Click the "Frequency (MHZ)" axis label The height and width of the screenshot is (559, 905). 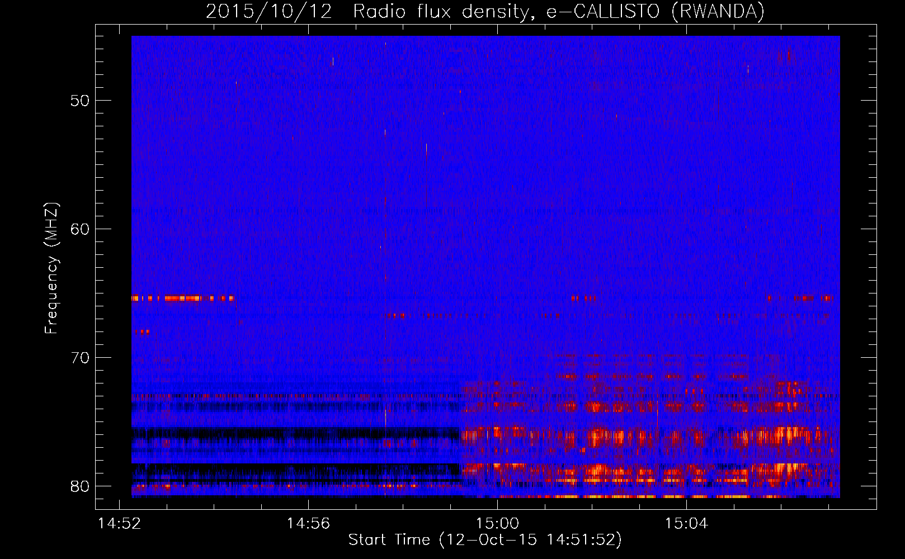click(51, 268)
